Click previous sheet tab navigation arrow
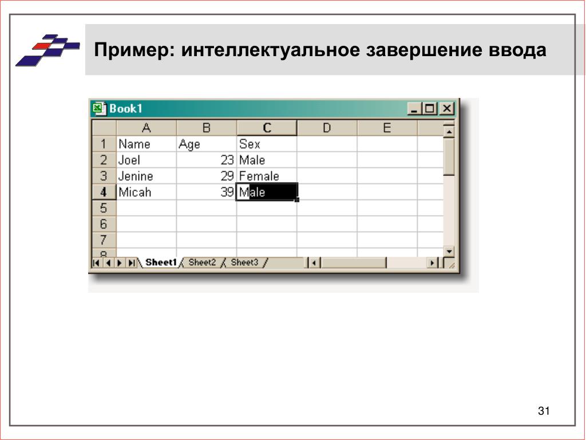 108,263
